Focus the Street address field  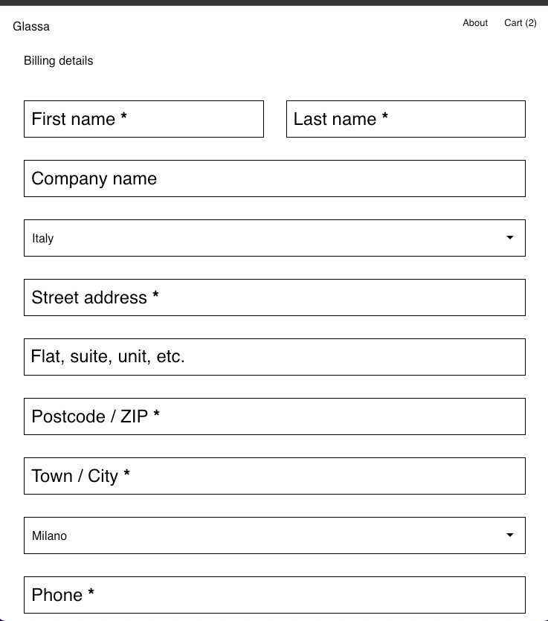(274, 297)
